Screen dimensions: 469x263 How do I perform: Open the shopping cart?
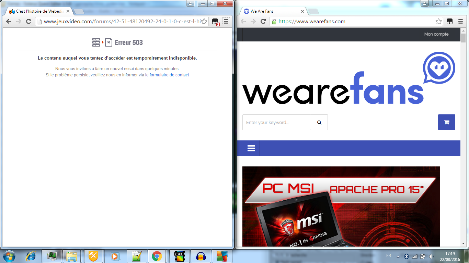point(447,122)
